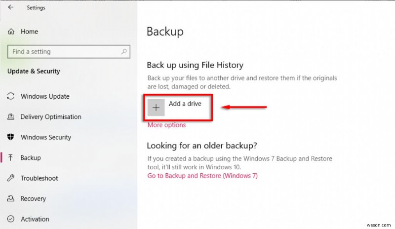This screenshot has height=229, width=395.
Task: Click the Windows Security shield icon
Action: coord(10,137)
